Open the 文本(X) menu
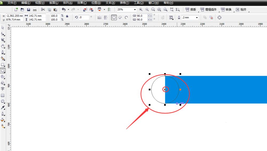267x151 pixels. tap(110, 3)
